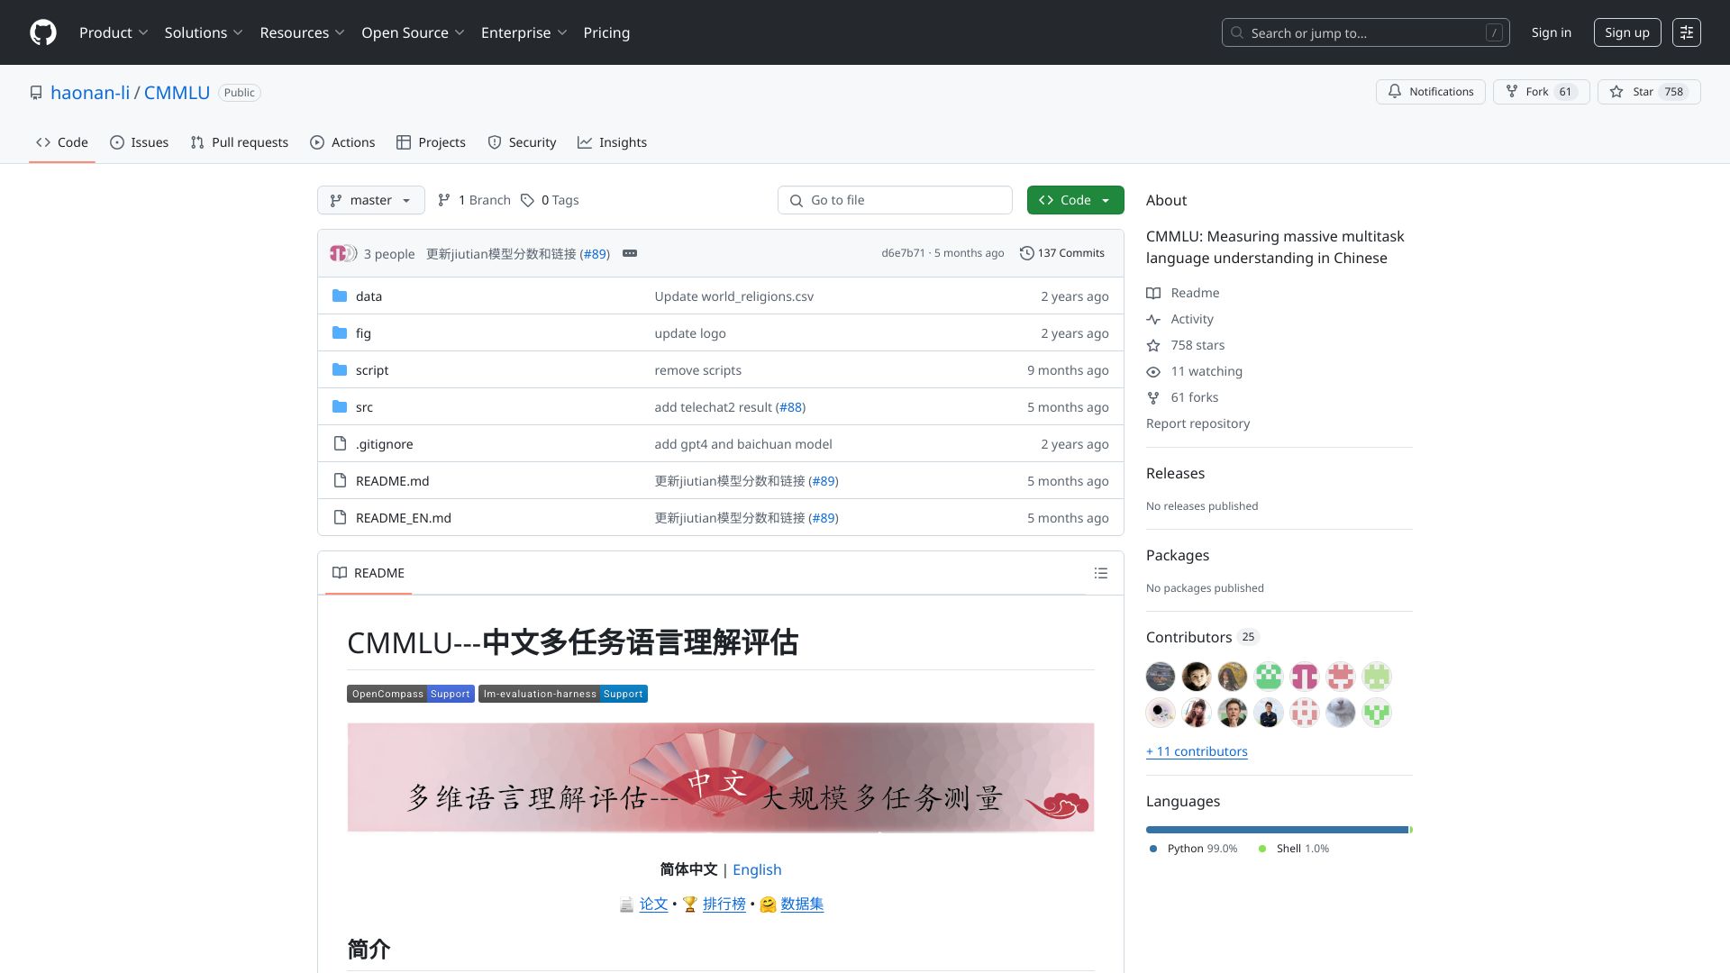Screen dimensions: 1730x973
Task: Open the commit history clock icon
Action: [1026, 253]
